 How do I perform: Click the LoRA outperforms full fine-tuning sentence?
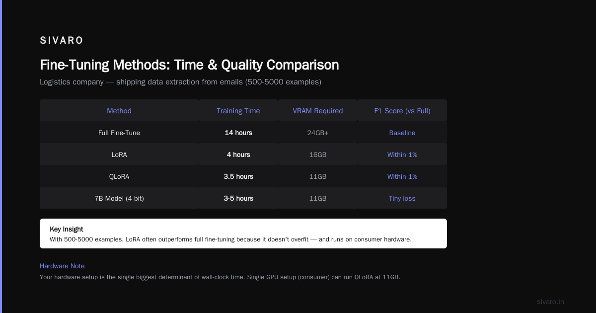[230, 239]
